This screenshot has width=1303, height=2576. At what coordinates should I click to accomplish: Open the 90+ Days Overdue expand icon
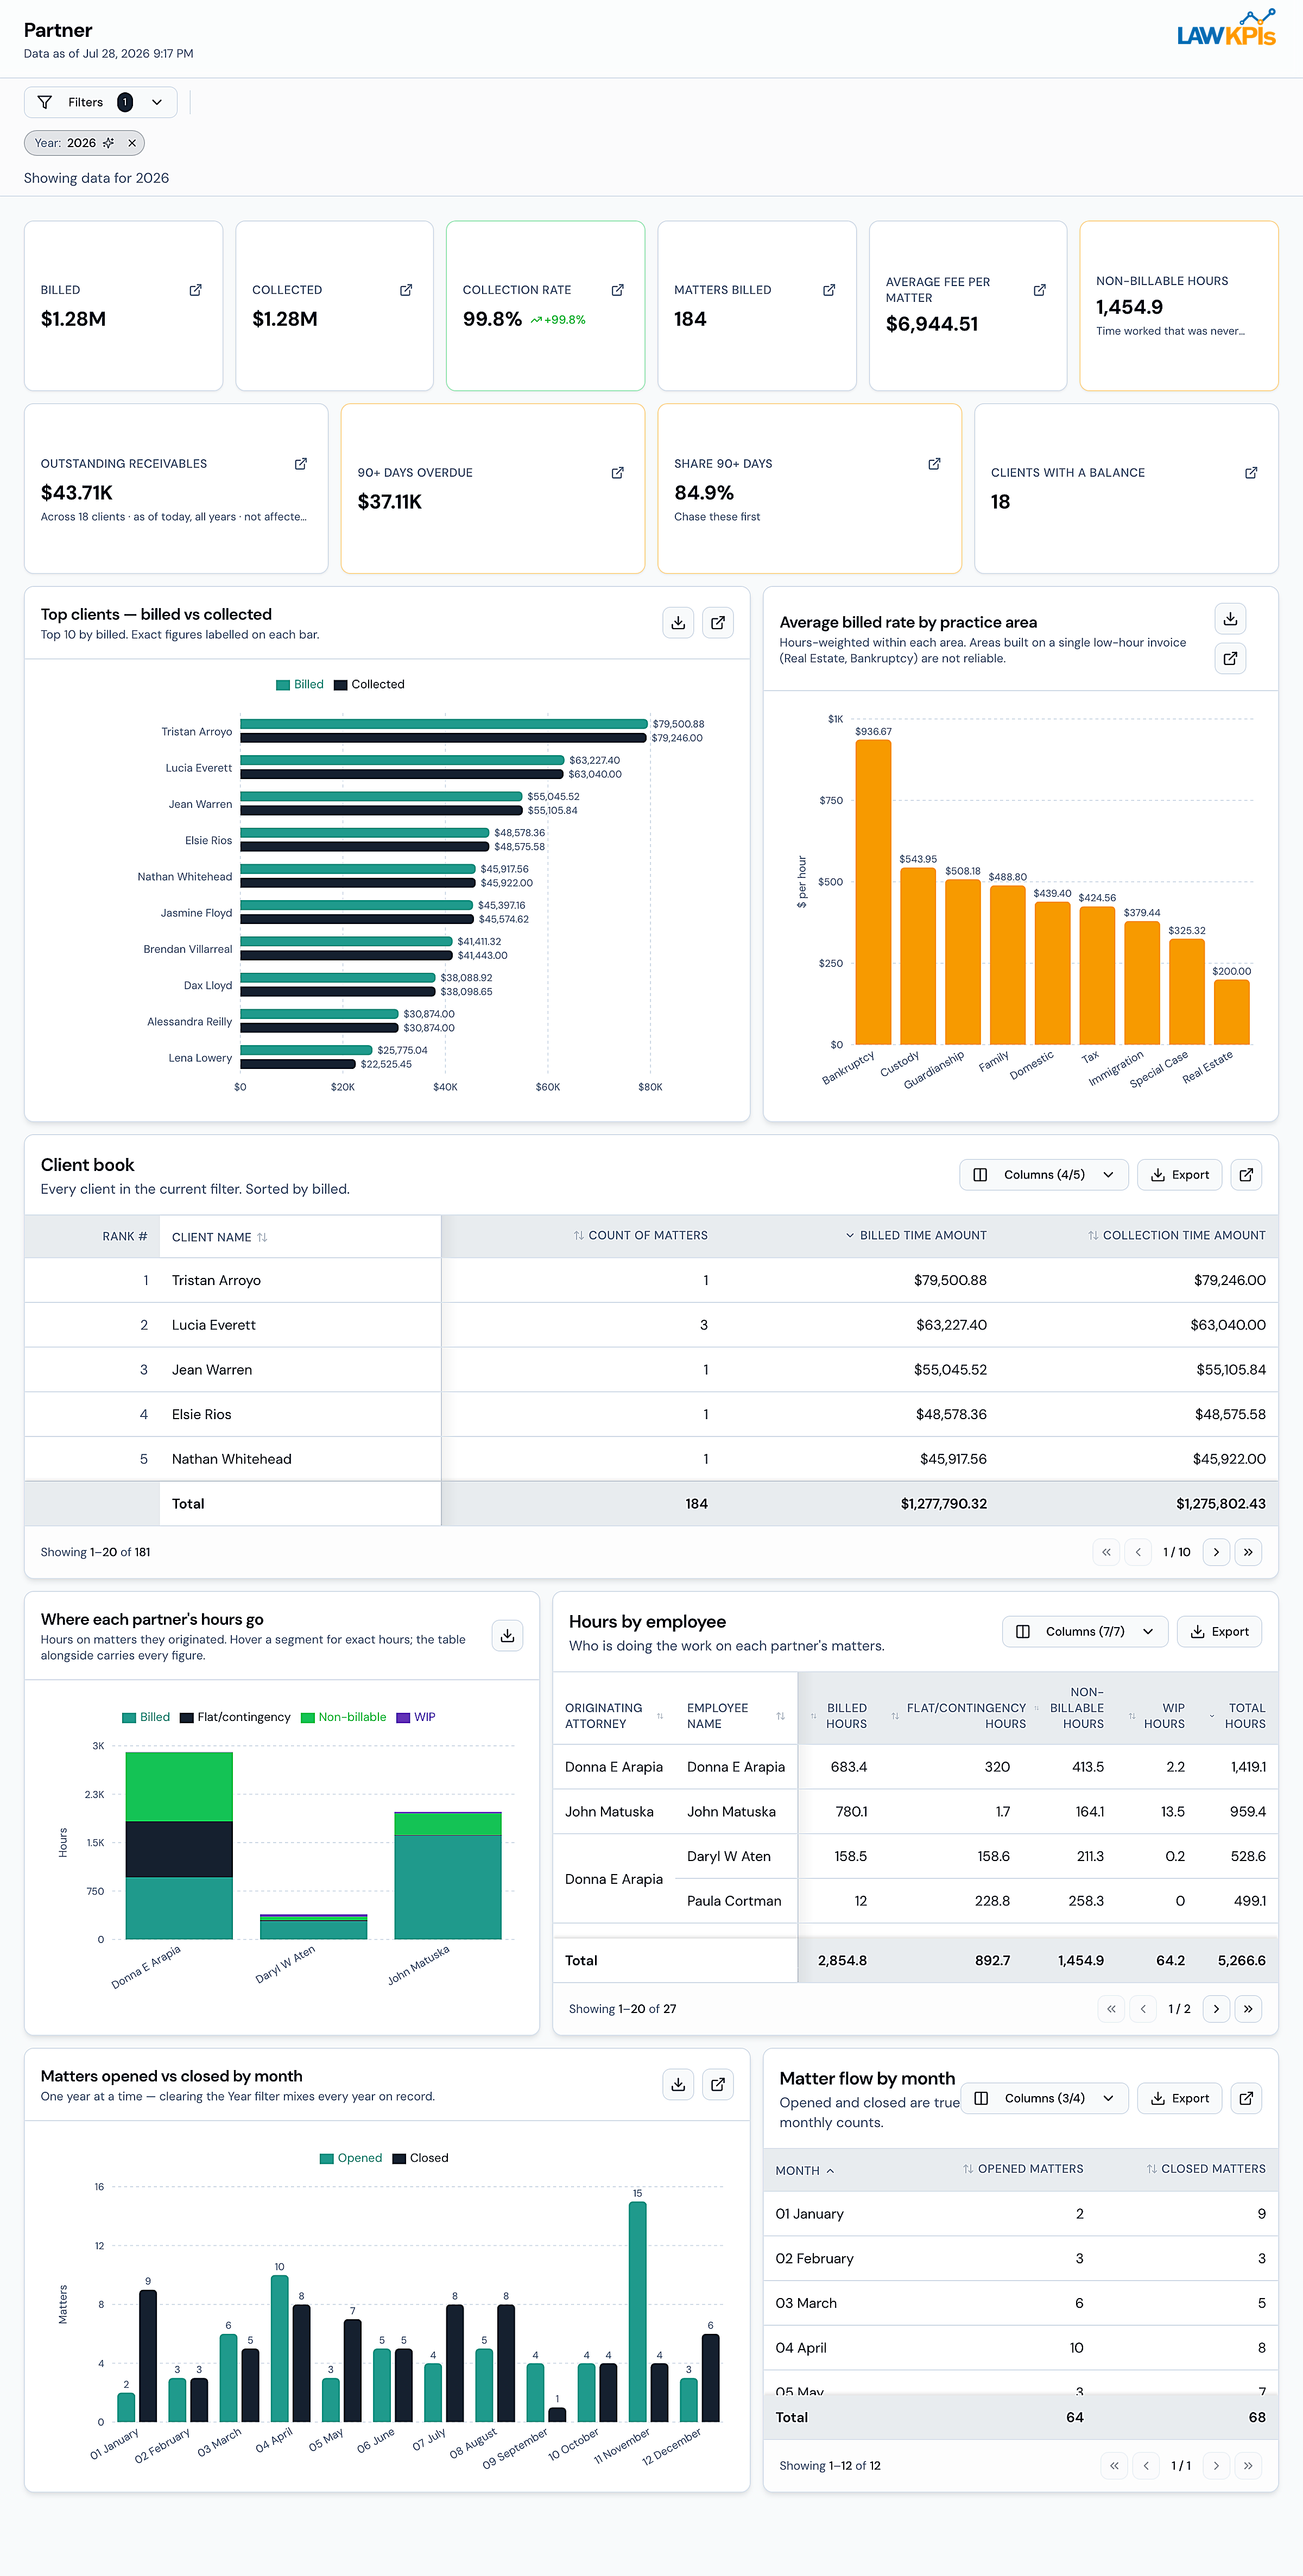pos(617,473)
